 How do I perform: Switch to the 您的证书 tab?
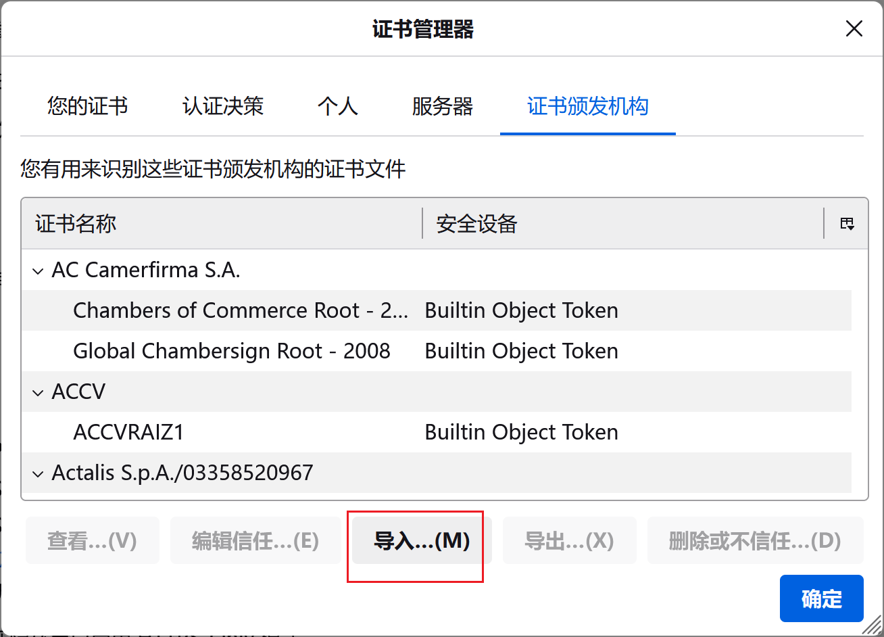[x=87, y=106]
